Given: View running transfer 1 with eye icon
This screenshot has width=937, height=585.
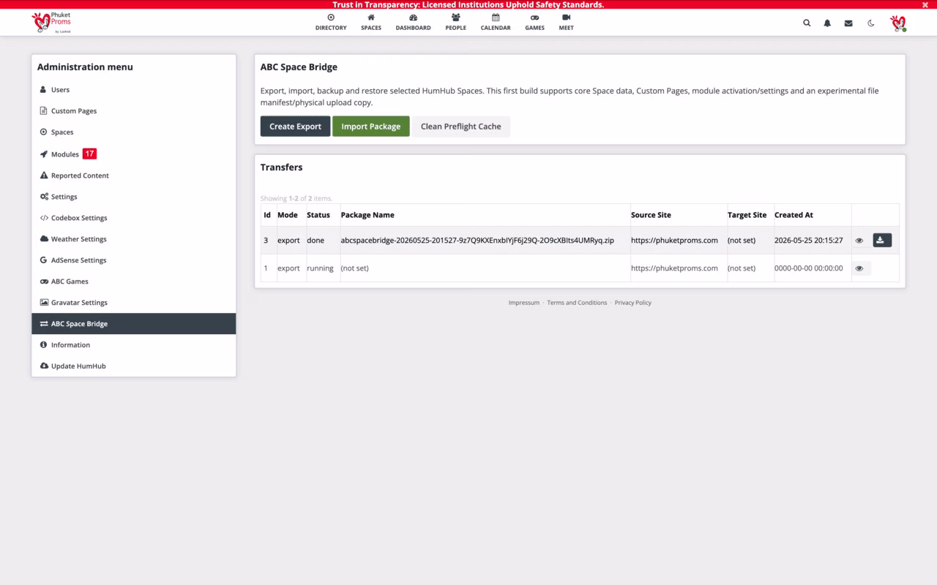Looking at the screenshot, I should (x=860, y=268).
